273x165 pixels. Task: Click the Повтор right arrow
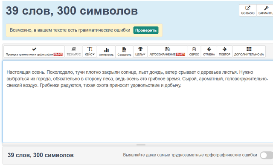pos(225,52)
